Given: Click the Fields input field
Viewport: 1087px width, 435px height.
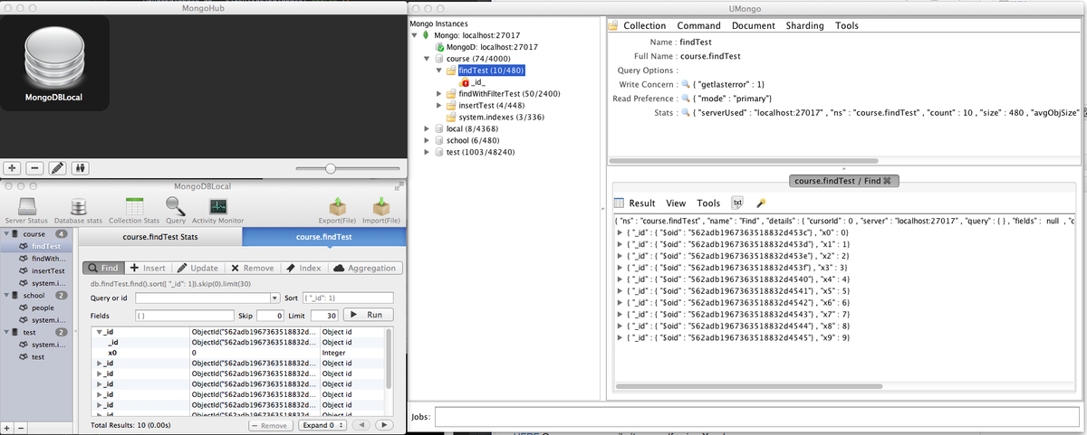Looking at the screenshot, I should (x=184, y=316).
